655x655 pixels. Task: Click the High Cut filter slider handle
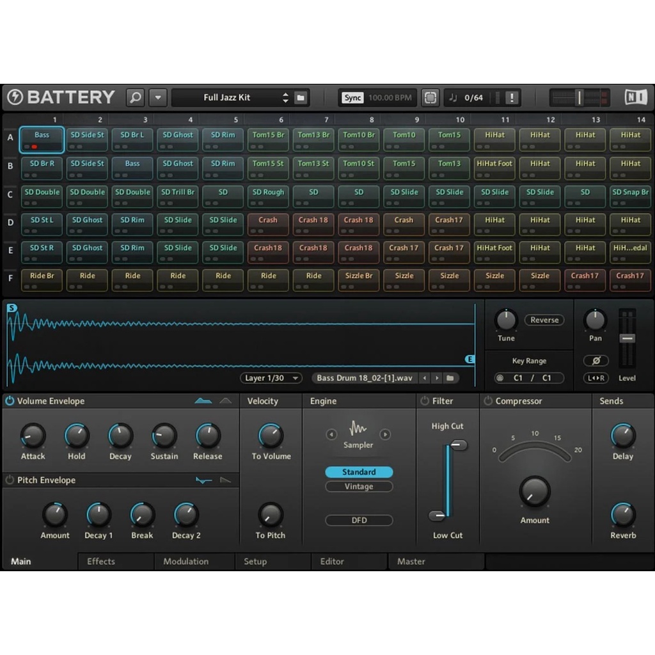tap(458, 445)
